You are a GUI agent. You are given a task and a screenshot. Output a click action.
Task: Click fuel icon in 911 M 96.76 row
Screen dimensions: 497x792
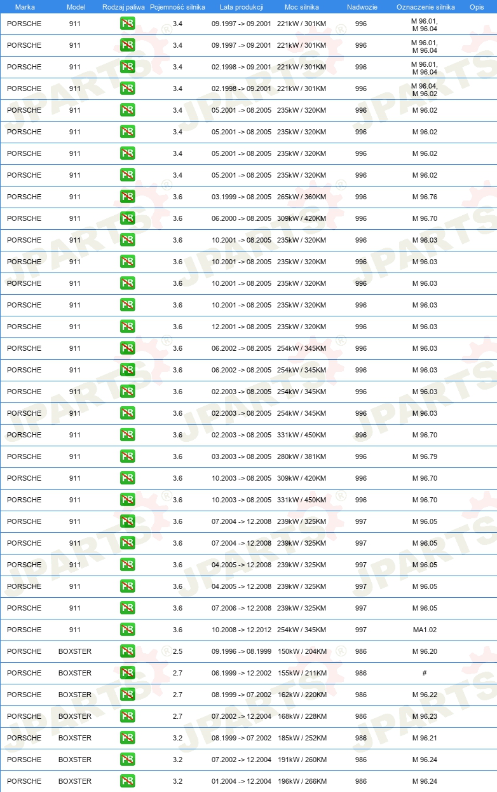pyautogui.click(x=127, y=197)
